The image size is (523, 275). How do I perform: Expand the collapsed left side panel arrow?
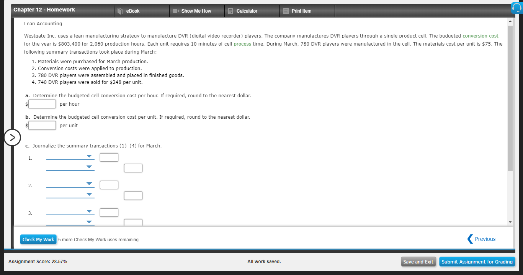(x=13, y=137)
